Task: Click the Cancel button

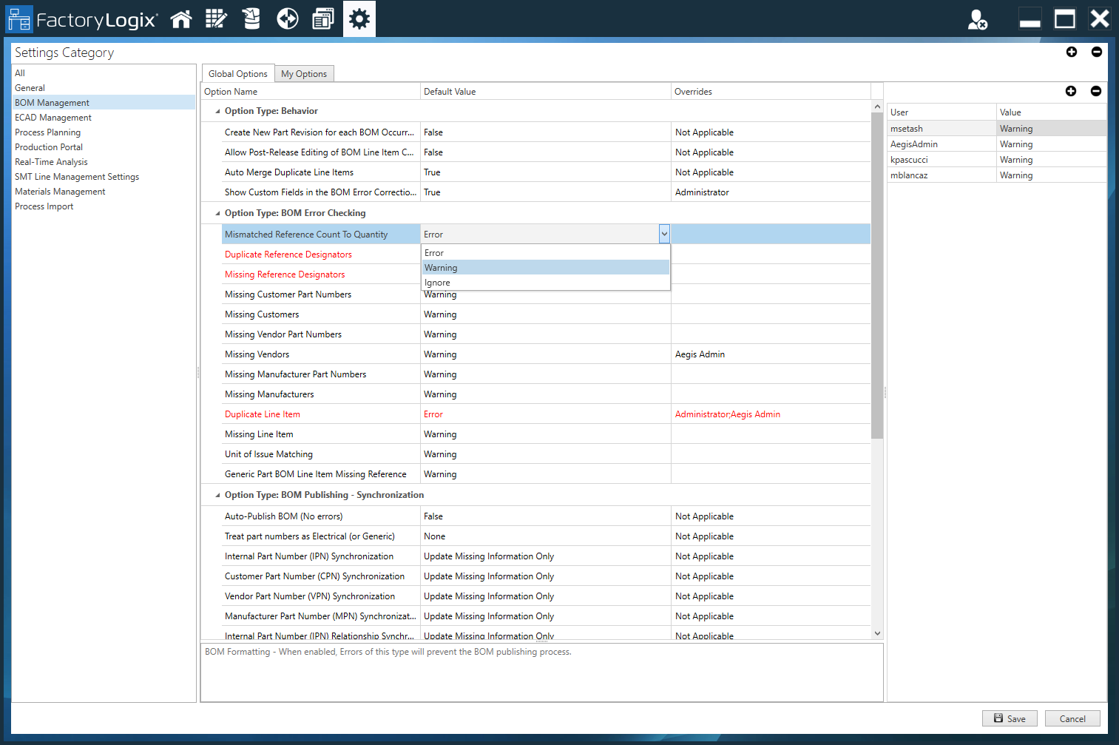Action: click(x=1072, y=718)
